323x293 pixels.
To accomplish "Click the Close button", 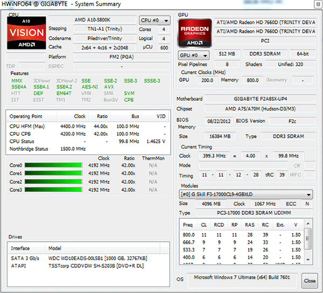I will (x=310, y=281).
